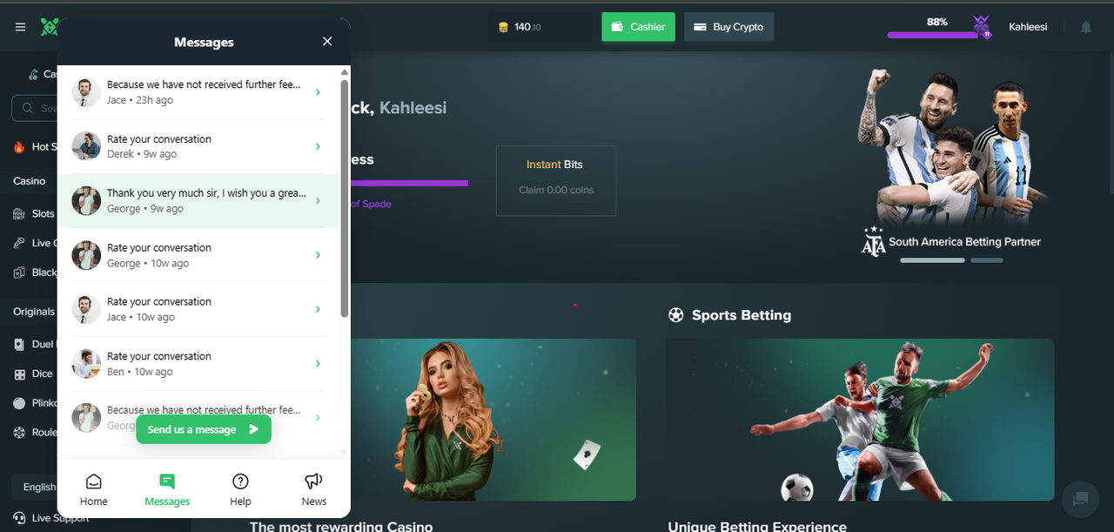Click the 88% level progress bar
This screenshot has height=532, width=1114.
tap(931, 35)
